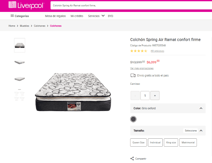Collapse the Tamaño section chevron
The width and height of the screenshot is (212, 163).
click(201, 130)
